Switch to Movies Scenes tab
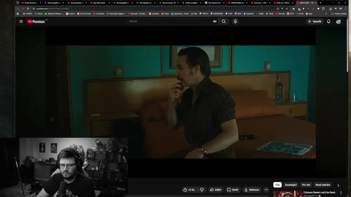Viewport: 351px width, 197px height. pyautogui.click(x=169, y=3)
